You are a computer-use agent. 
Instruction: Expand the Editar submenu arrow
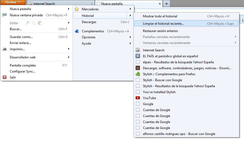pos(69,23)
